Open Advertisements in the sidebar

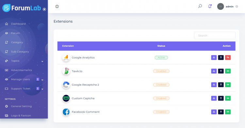[x=22, y=70]
